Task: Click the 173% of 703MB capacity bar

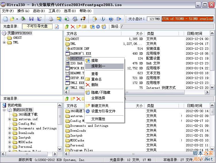Action: coord(187,19)
